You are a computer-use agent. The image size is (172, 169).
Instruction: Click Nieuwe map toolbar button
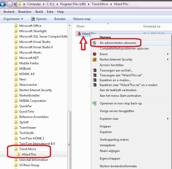point(82,19)
